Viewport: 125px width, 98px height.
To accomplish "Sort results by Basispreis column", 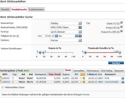I will (41, 74).
